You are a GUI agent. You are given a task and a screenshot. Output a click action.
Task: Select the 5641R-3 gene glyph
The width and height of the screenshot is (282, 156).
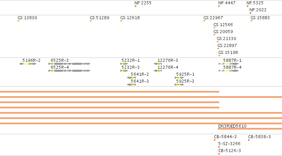131,85
